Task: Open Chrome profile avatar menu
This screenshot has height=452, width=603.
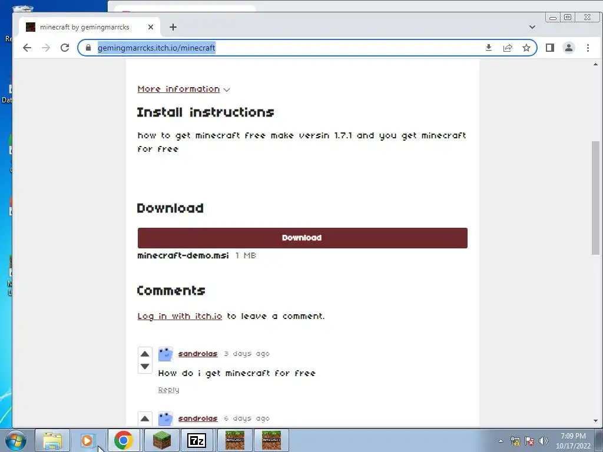Action: 568,48
